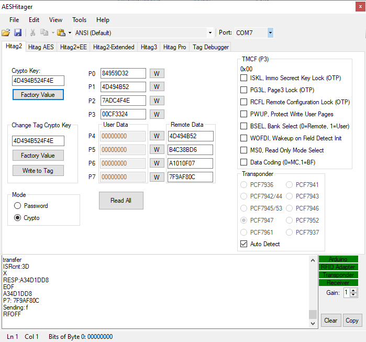Click Factory Value under Crypto Key
The height and width of the screenshot is (342, 366).
pyautogui.click(x=38, y=95)
